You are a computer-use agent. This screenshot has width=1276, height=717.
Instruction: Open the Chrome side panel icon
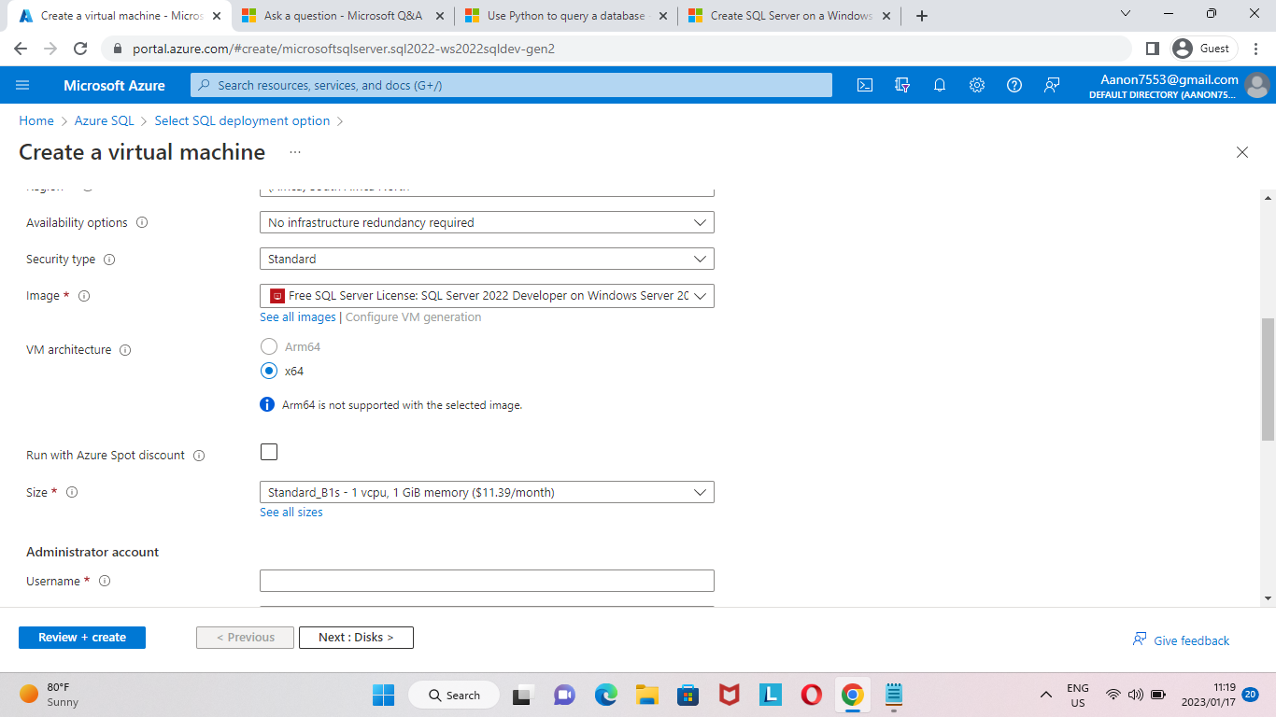(1152, 49)
